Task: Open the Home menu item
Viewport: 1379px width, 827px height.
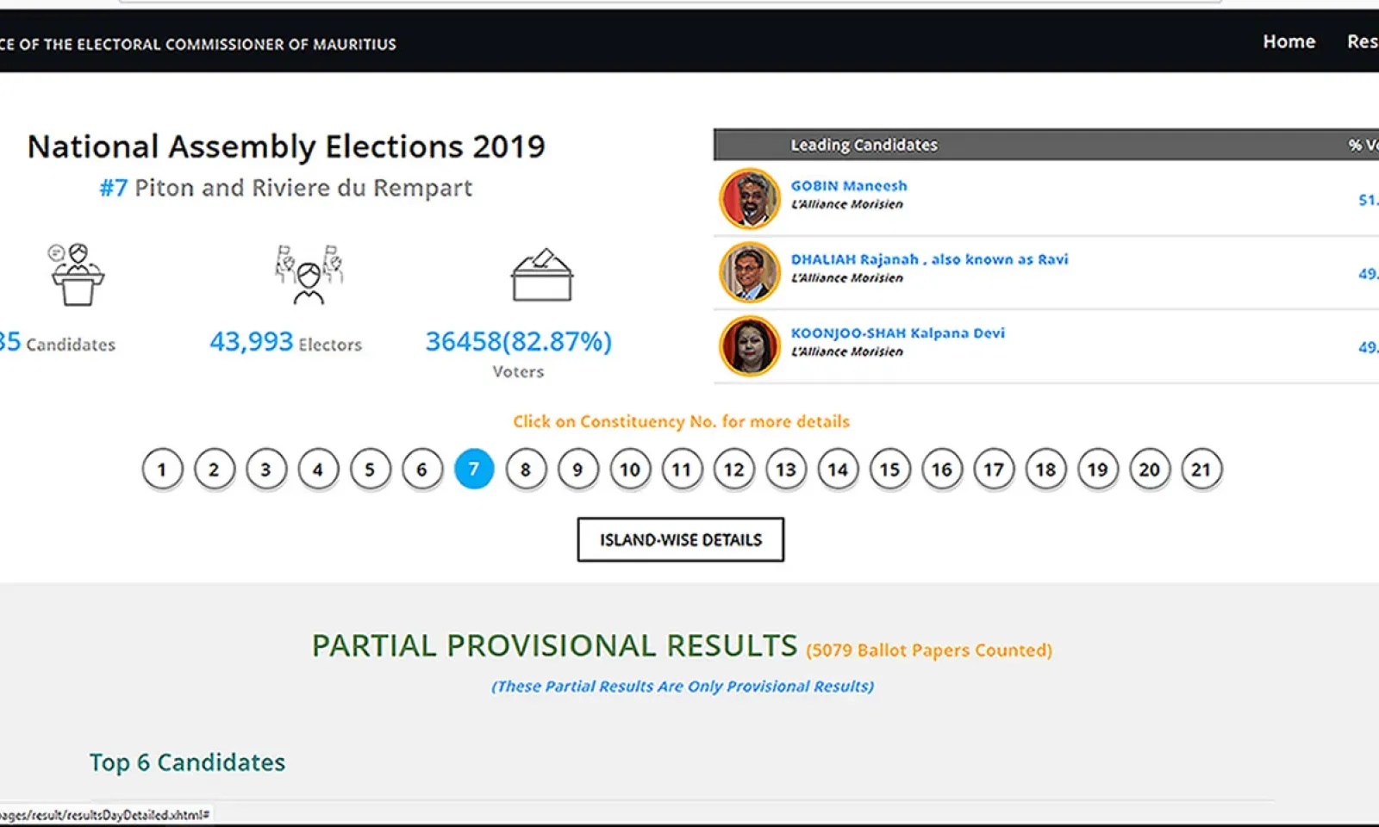Action: [x=1289, y=41]
